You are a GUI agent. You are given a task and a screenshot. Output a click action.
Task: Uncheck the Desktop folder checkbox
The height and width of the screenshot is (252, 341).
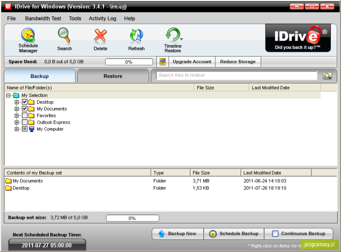[25, 102]
